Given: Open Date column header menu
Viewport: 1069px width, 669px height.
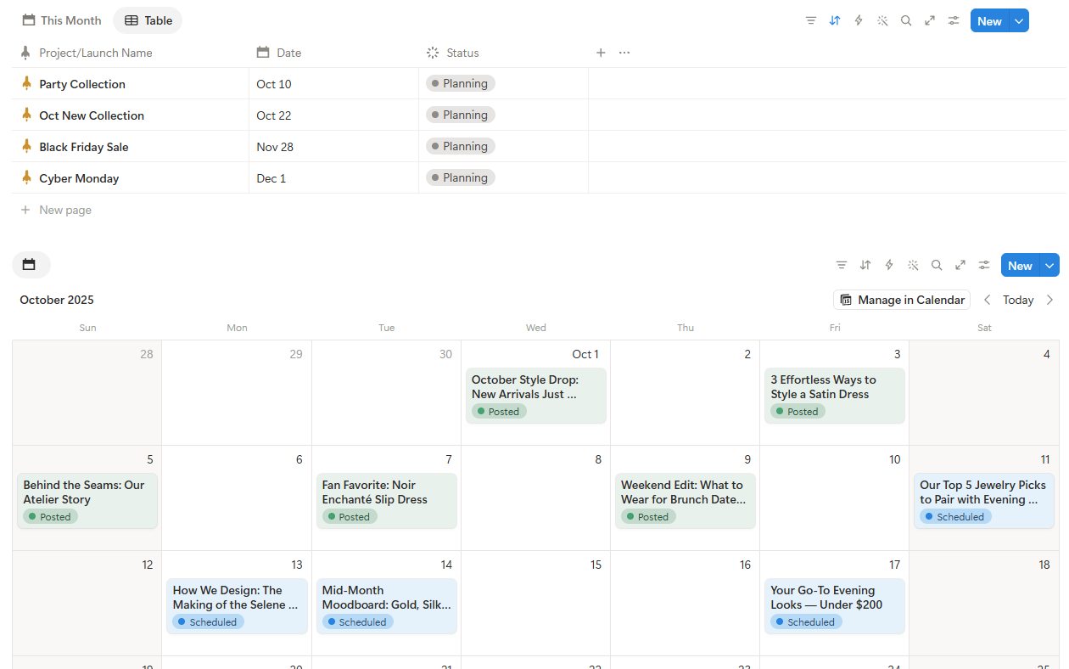Looking at the screenshot, I should [x=334, y=53].
